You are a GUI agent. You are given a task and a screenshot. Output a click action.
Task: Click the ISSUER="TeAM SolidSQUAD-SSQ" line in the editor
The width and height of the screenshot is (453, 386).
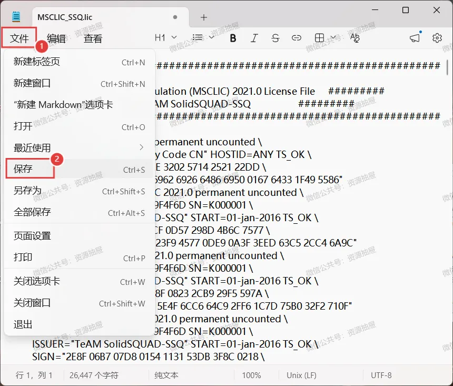[175, 344]
